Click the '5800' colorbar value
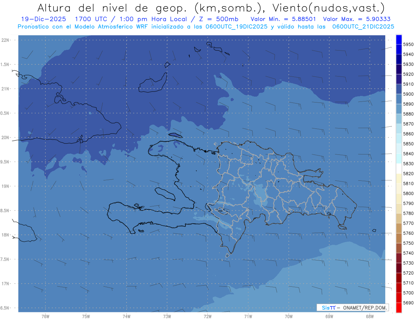This screenshot has width=415, height=321. point(408,194)
